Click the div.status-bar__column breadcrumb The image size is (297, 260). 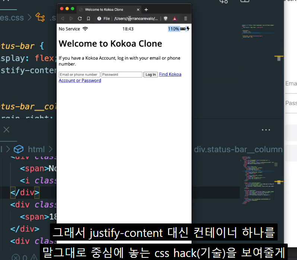click(238, 150)
